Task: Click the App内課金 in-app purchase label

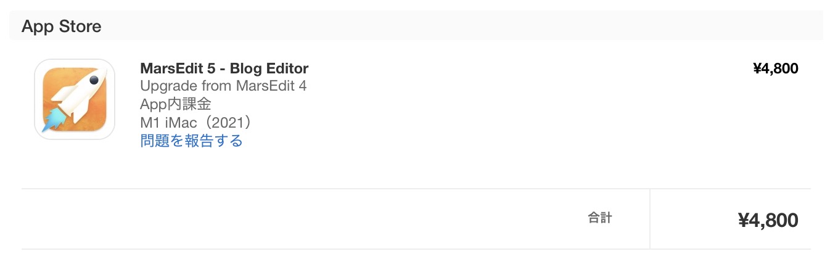Action: [176, 104]
